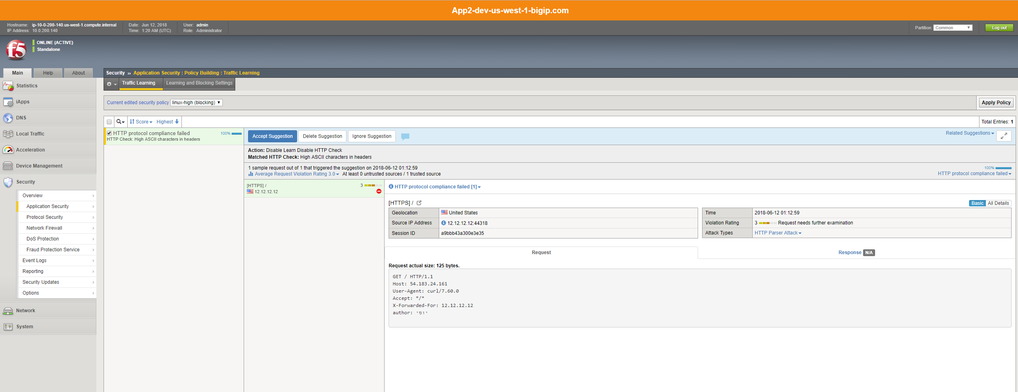Click the F5 logo
1018x392 pixels.
16,50
